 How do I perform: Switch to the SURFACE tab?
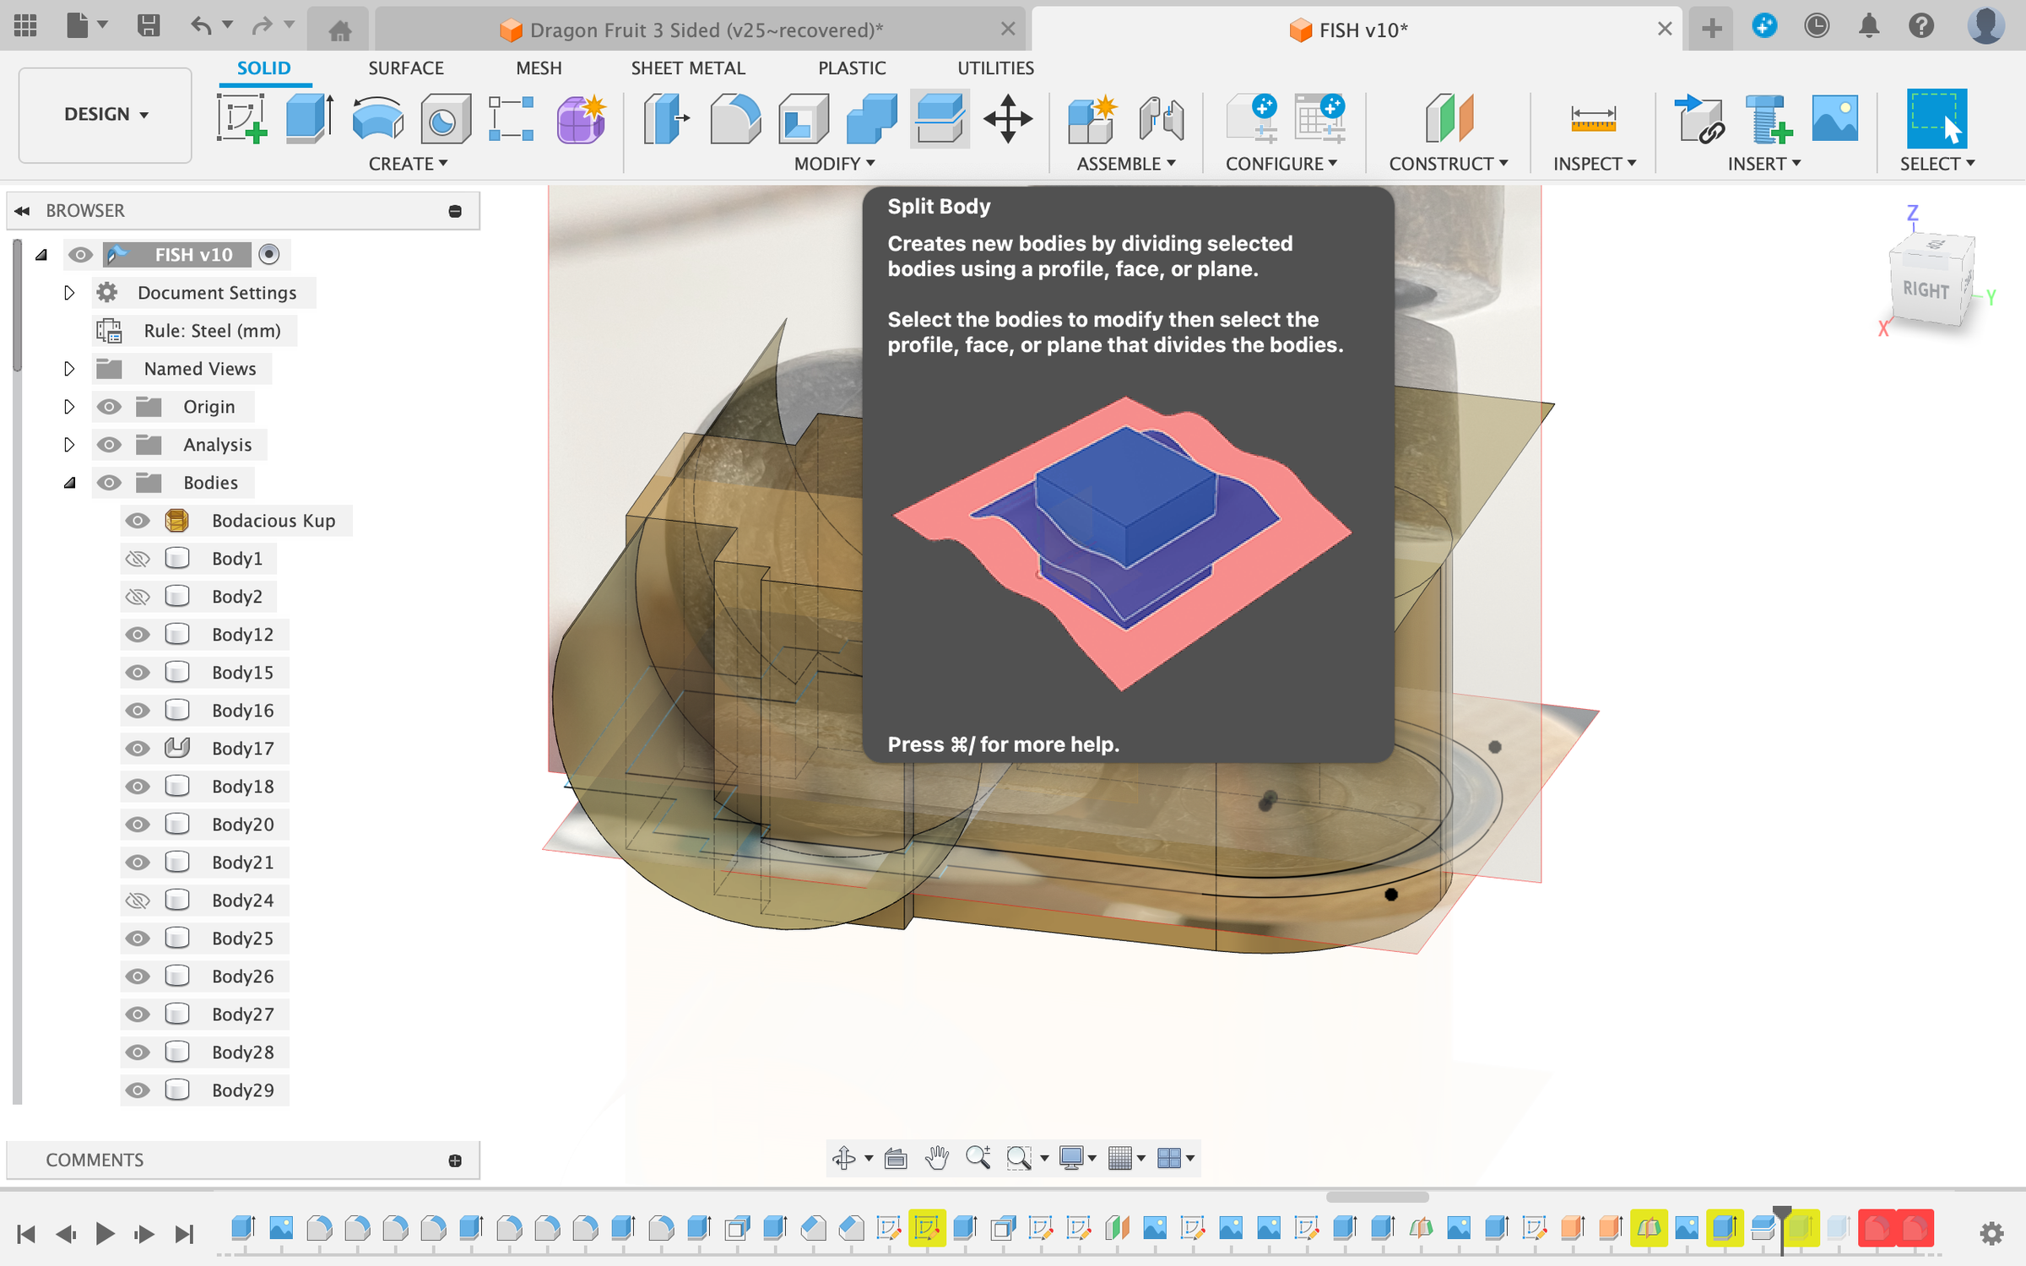coord(405,68)
